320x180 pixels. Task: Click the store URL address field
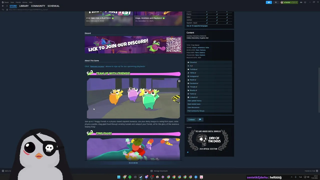[x=28, y=9]
